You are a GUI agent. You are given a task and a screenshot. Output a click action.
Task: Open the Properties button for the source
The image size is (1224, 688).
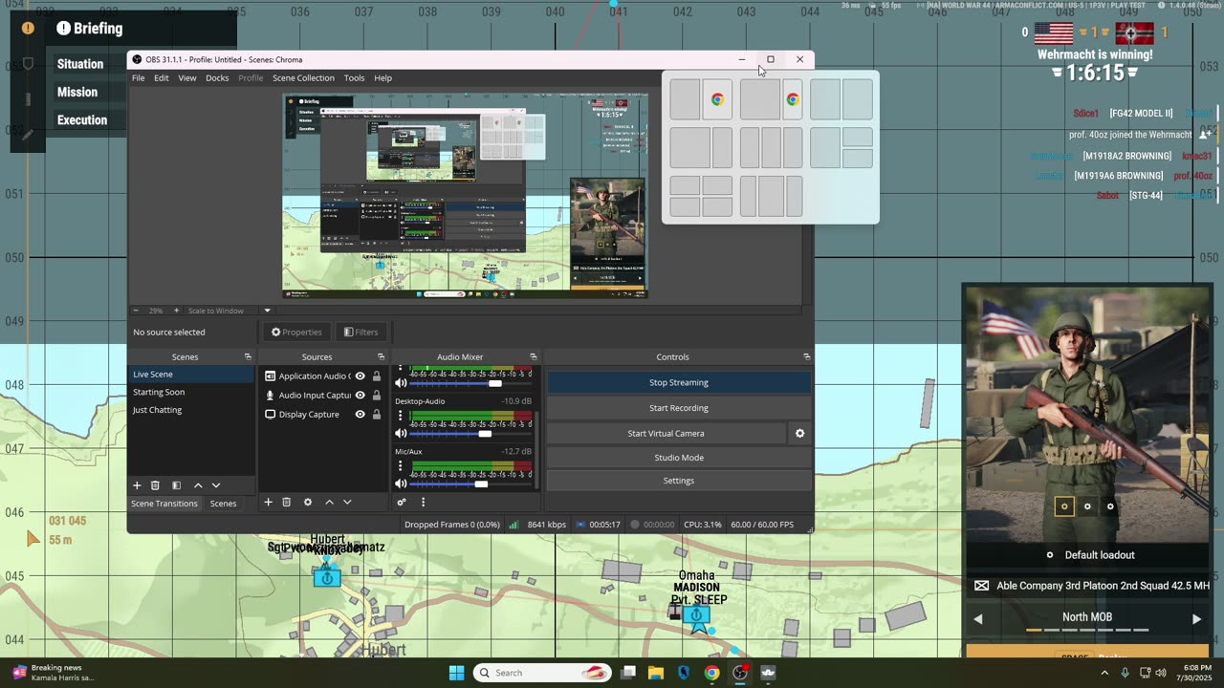pyautogui.click(x=296, y=332)
